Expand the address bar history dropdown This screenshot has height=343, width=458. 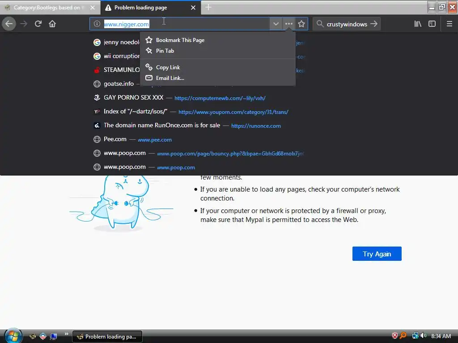(x=276, y=24)
